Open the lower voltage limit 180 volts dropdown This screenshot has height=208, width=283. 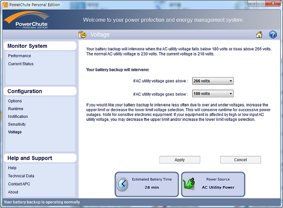tap(213, 94)
